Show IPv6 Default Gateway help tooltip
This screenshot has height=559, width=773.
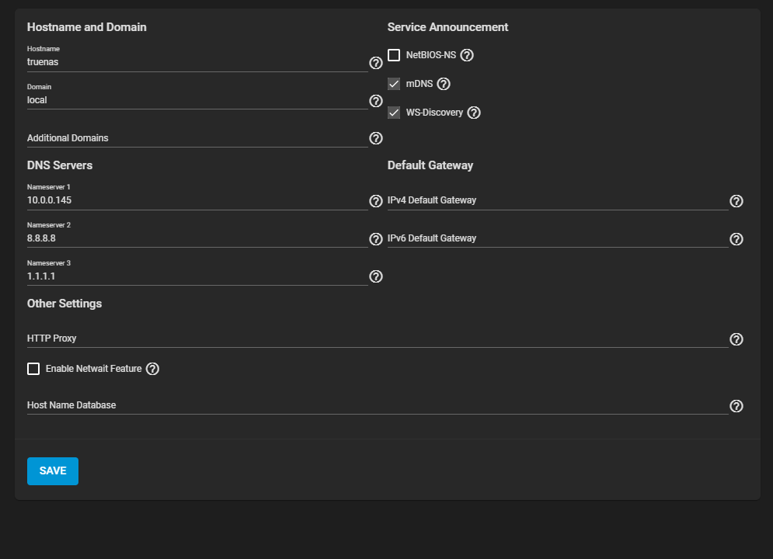pos(736,239)
